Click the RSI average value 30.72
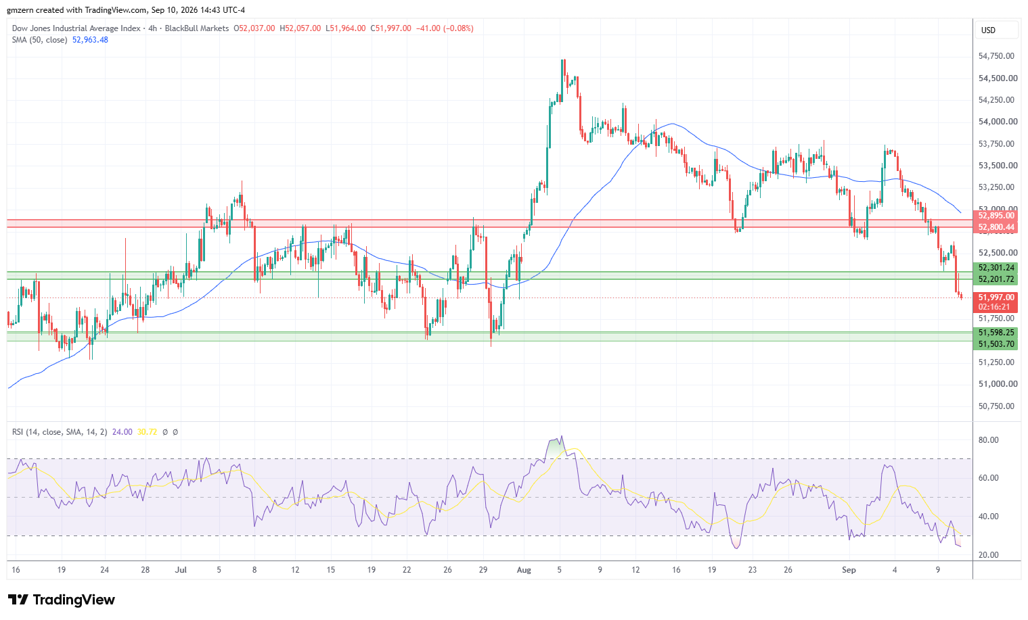 coord(147,431)
